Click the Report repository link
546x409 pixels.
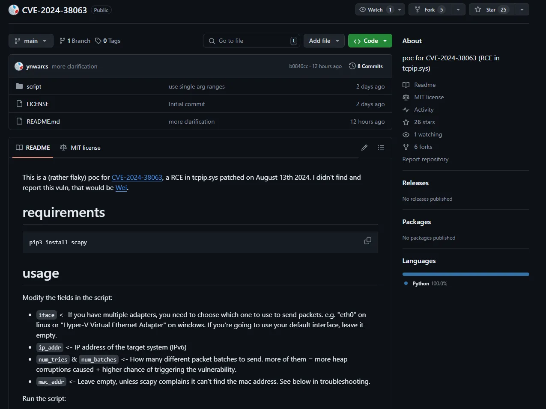click(x=425, y=159)
